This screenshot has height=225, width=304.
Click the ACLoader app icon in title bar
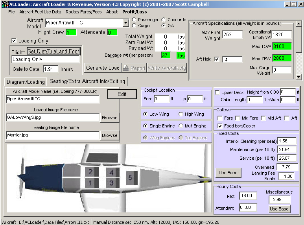click(x=4, y=4)
